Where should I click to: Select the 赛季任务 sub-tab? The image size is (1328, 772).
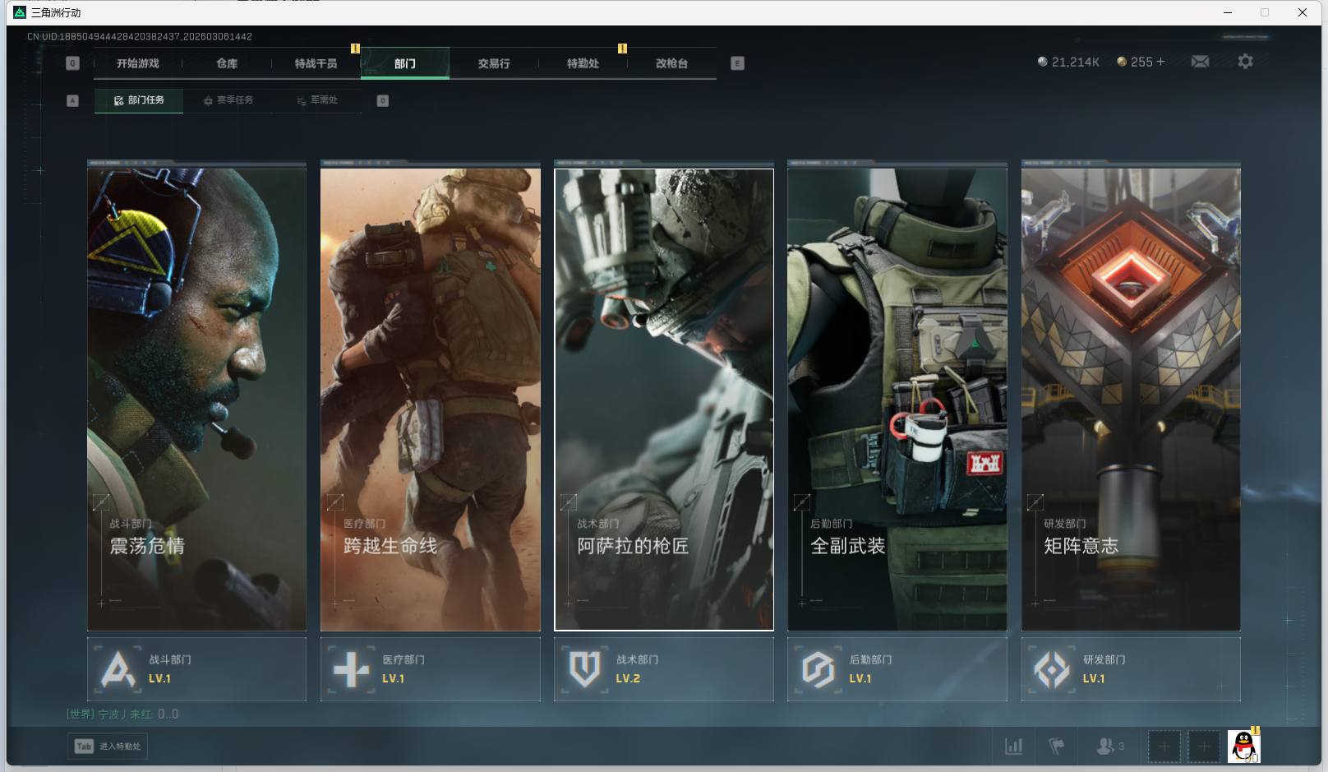tap(228, 100)
